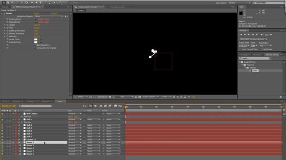Hide Beam 2 layer visibility
This screenshot has width=286, height=160.
[x=2, y=143]
